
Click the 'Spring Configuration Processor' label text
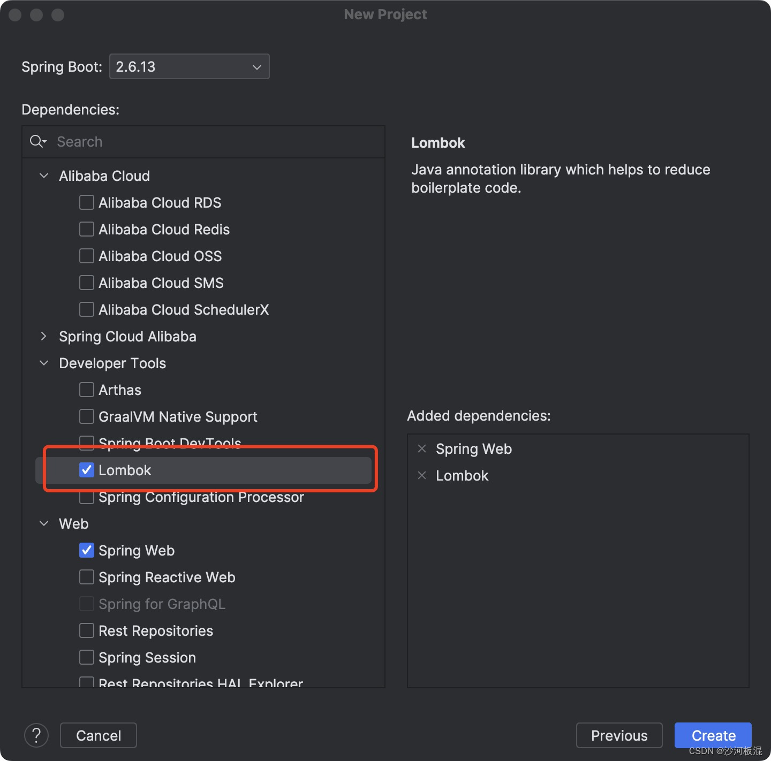[201, 498]
